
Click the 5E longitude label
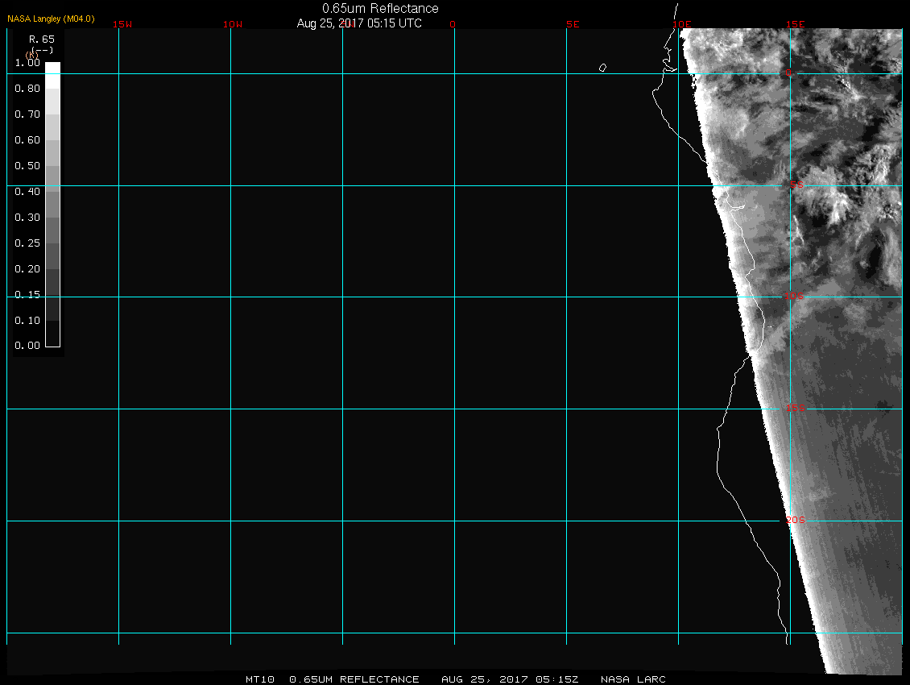point(573,24)
